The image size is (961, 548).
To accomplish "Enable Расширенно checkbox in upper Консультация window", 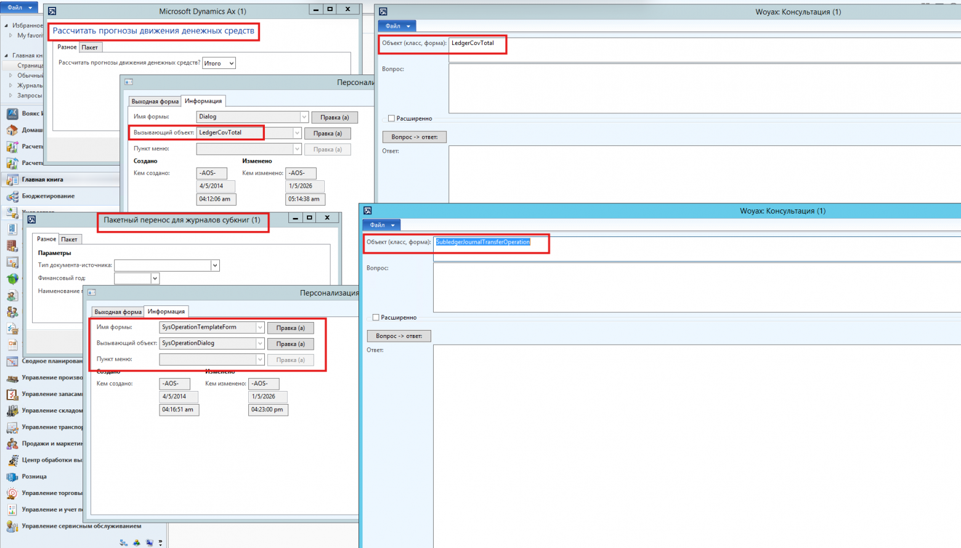I will tap(391, 118).
